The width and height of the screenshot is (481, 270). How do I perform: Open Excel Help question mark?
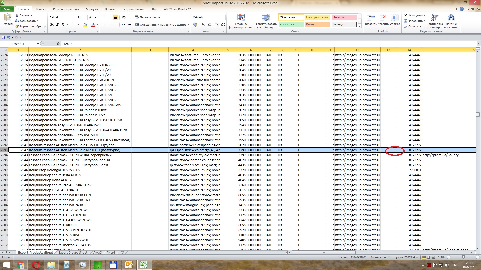click(x=462, y=9)
